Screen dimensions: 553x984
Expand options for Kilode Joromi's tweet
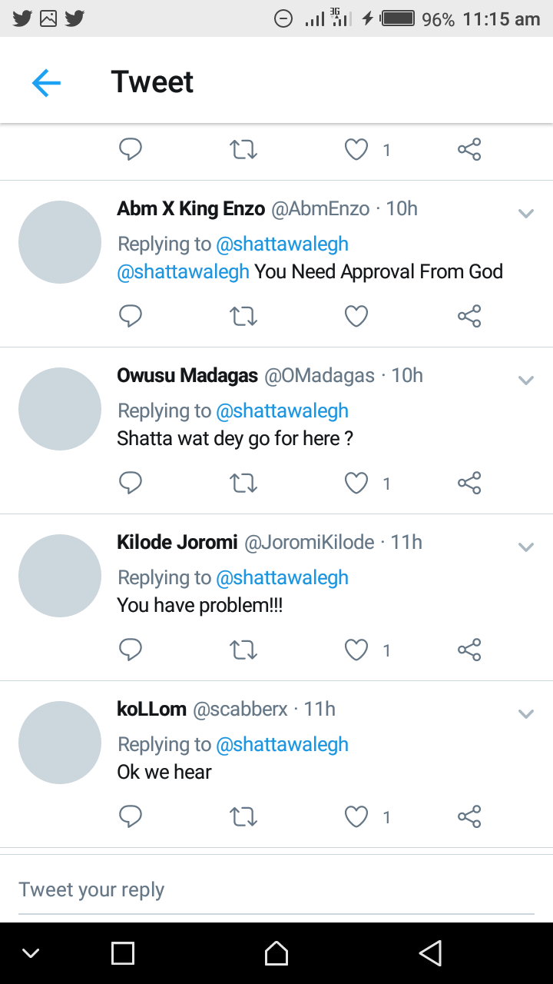click(526, 547)
